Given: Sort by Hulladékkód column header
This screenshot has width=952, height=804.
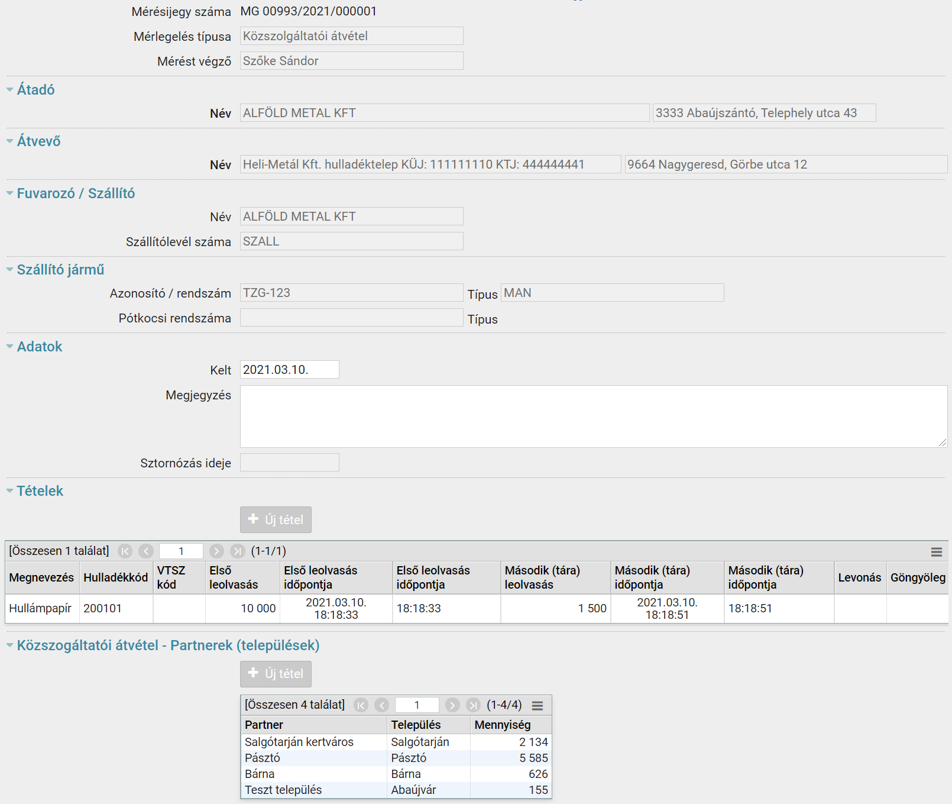Looking at the screenshot, I should [116, 577].
